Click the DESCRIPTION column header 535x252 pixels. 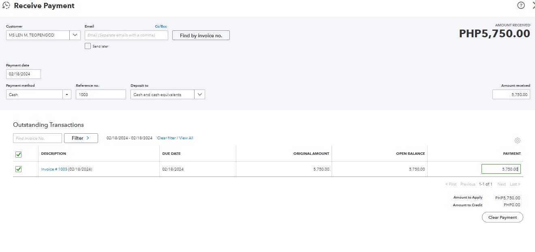pos(53,154)
